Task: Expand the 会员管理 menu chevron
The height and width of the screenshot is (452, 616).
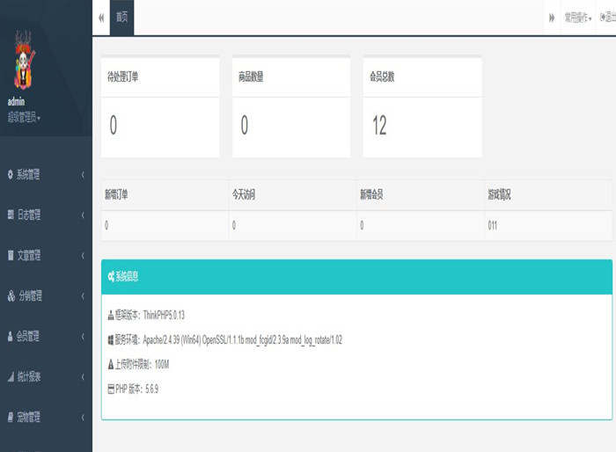Action: [x=83, y=337]
